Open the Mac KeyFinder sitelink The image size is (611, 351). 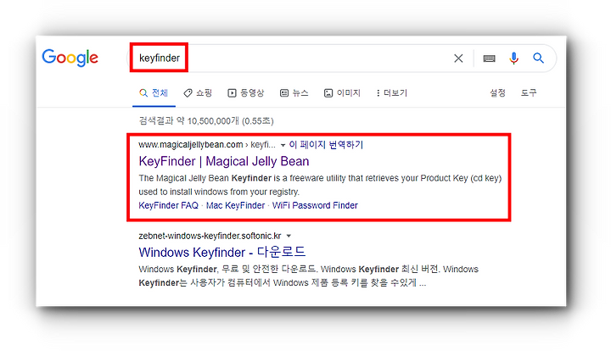235,205
